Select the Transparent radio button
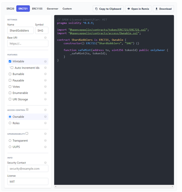Screen dimensions: 182x192 [x=10, y=140]
